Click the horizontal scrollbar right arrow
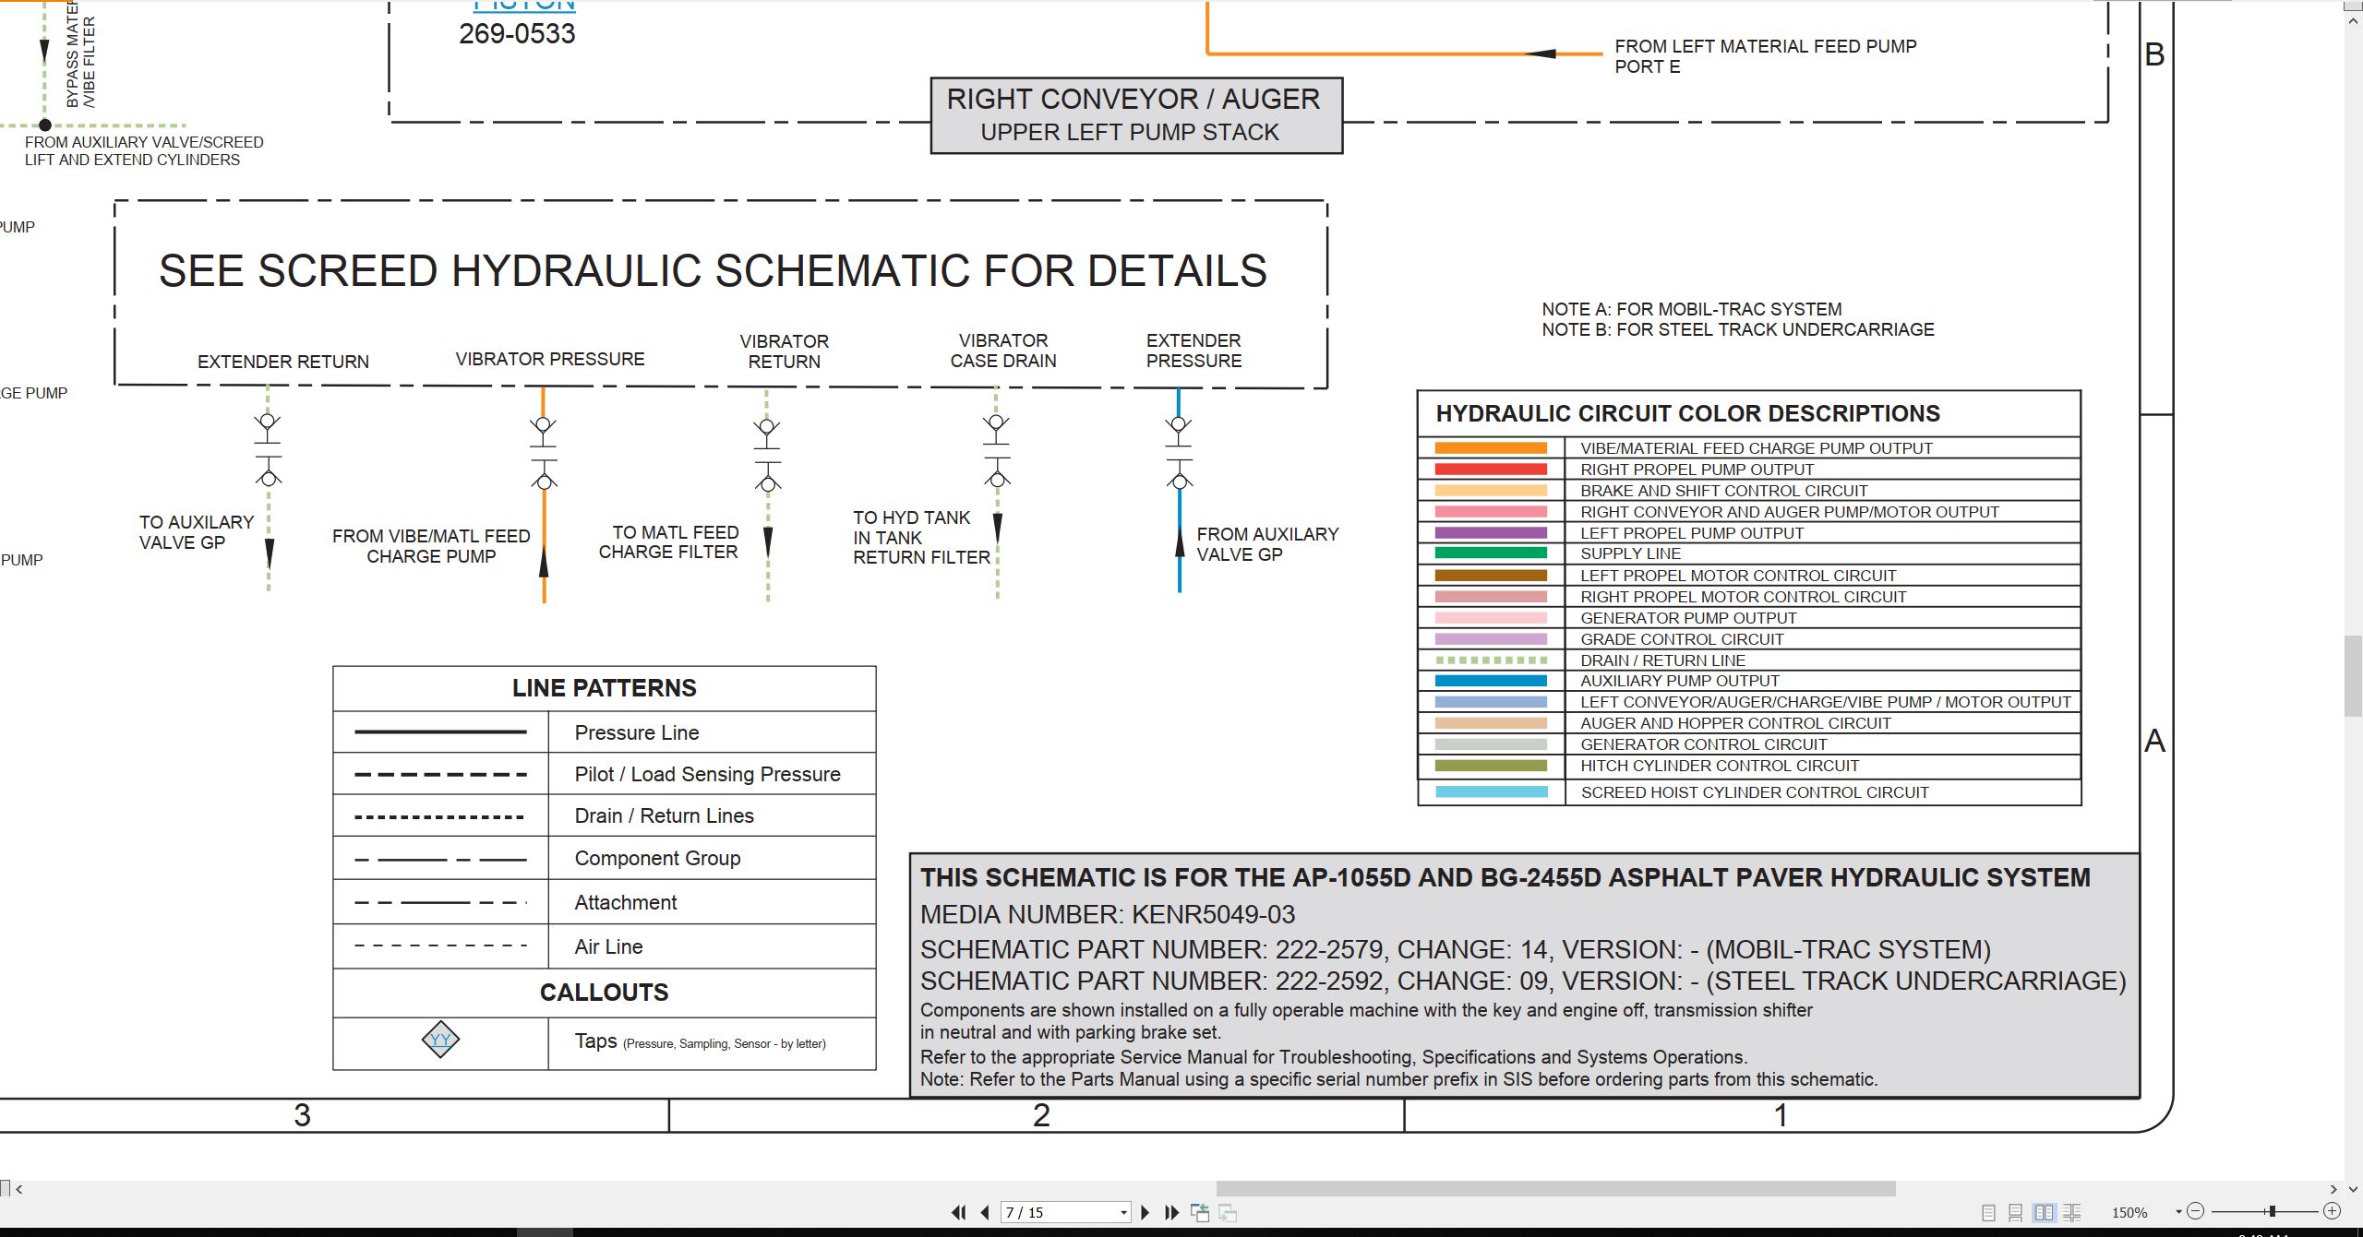This screenshot has height=1237, width=2363. pyautogui.click(x=2334, y=1189)
